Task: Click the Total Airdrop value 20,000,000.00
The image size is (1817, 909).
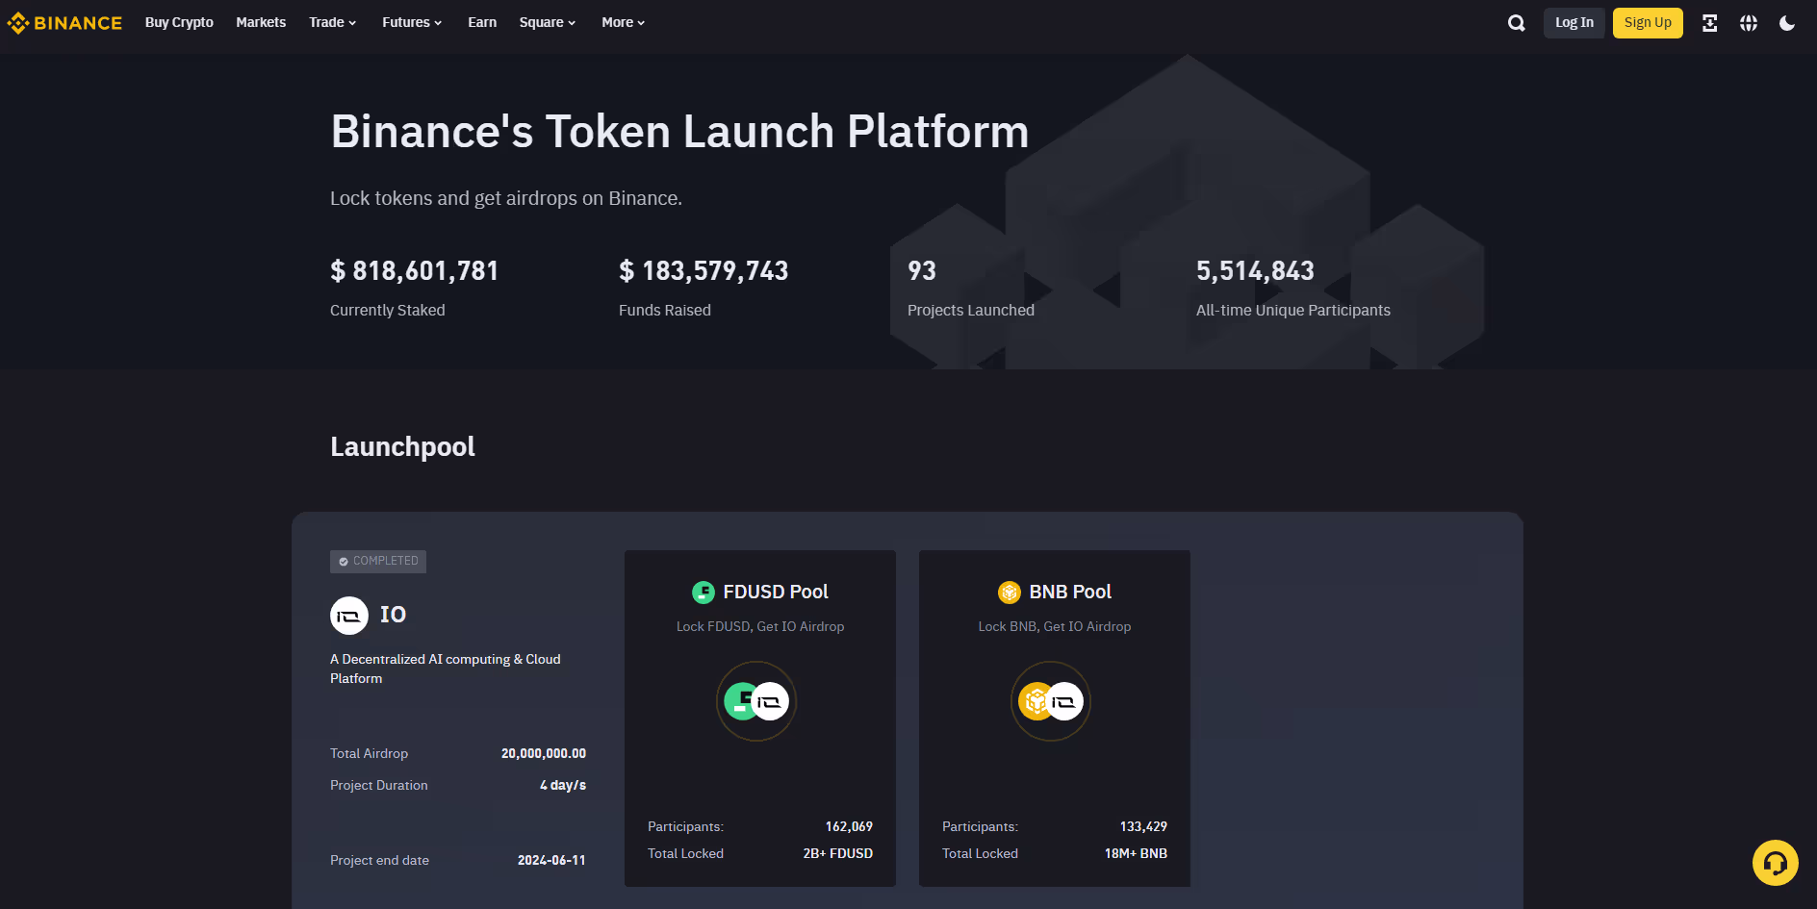Action: coord(544,753)
